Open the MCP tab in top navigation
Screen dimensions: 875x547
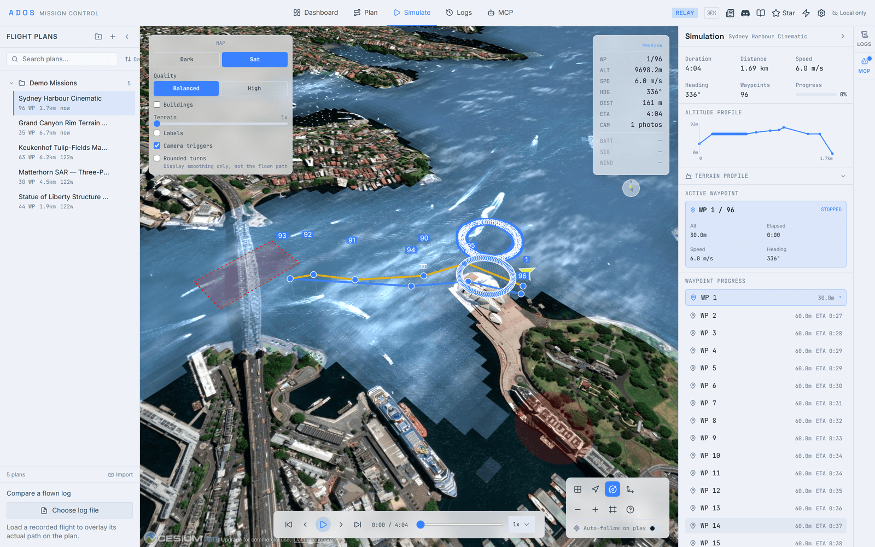(500, 13)
